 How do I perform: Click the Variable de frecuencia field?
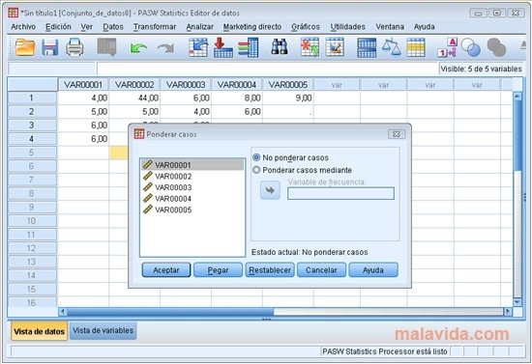click(x=340, y=193)
